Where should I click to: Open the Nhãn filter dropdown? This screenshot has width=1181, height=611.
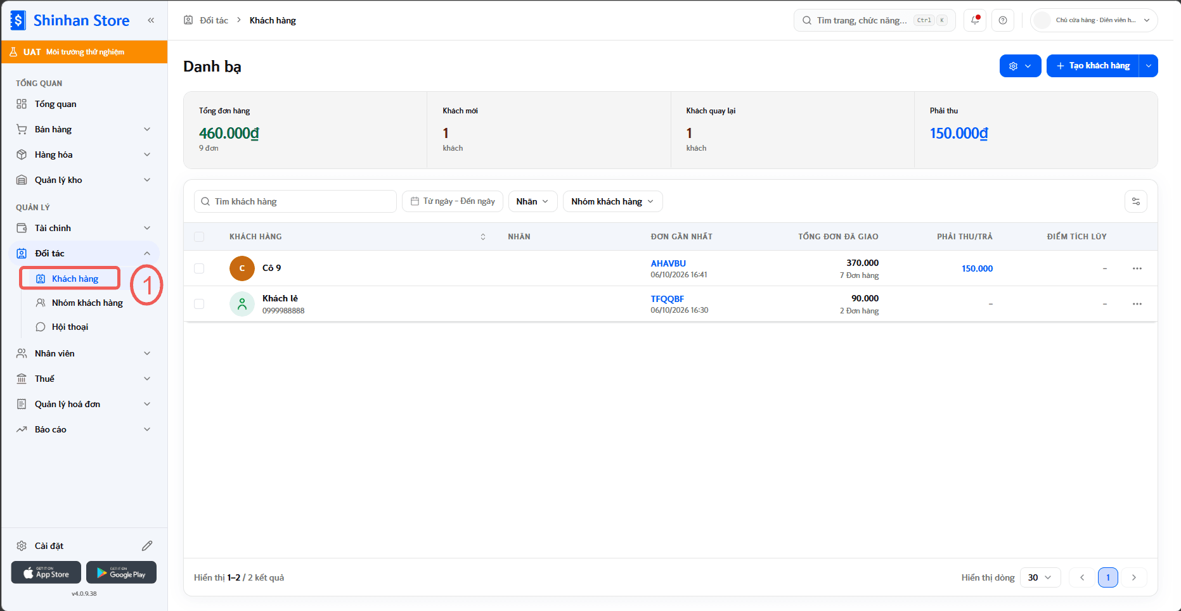point(532,201)
